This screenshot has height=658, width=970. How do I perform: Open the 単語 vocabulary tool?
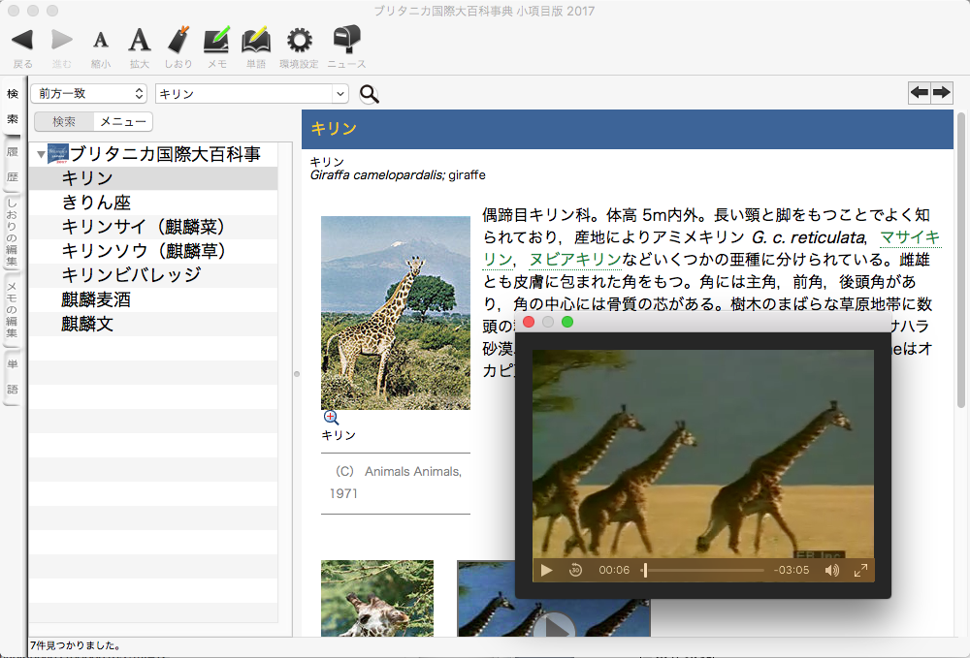255,41
